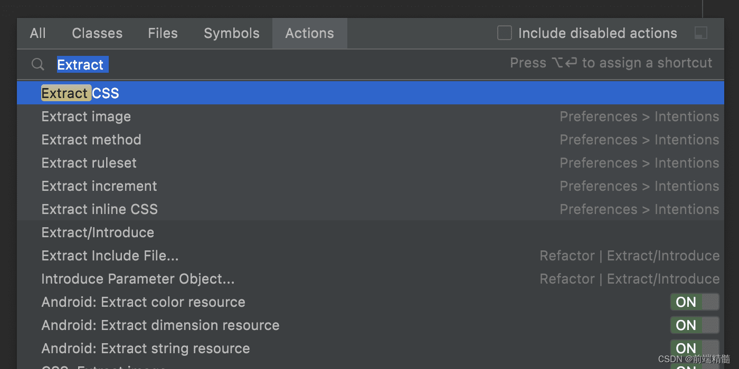Open Extract Include File...

pos(110,255)
